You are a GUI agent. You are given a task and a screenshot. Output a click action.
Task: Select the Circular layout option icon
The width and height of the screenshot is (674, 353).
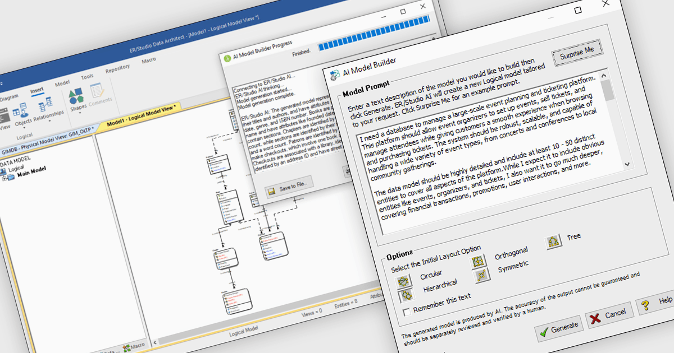(x=404, y=281)
